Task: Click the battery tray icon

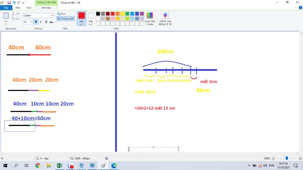Action: pyautogui.click(x=254, y=166)
